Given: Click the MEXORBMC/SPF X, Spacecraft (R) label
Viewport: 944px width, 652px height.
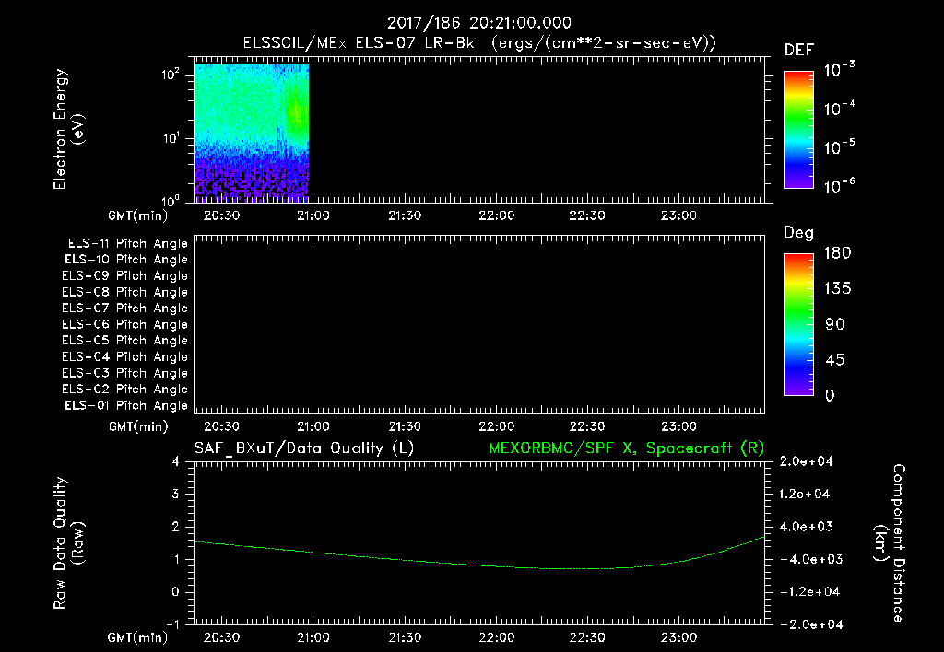Looking at the screenshot, I should pyautogui.click(x=626, y=448).
